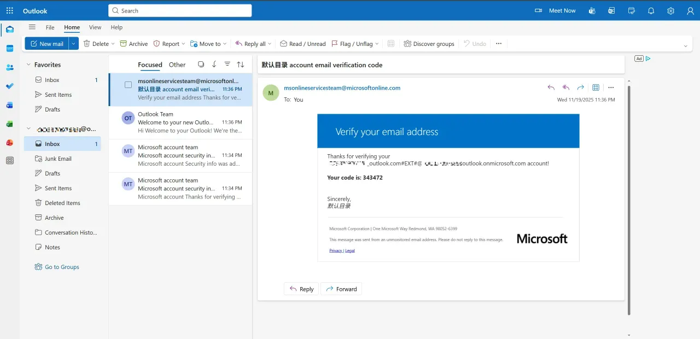
Task: Open Mail in the left app rail
Action: 9,30
